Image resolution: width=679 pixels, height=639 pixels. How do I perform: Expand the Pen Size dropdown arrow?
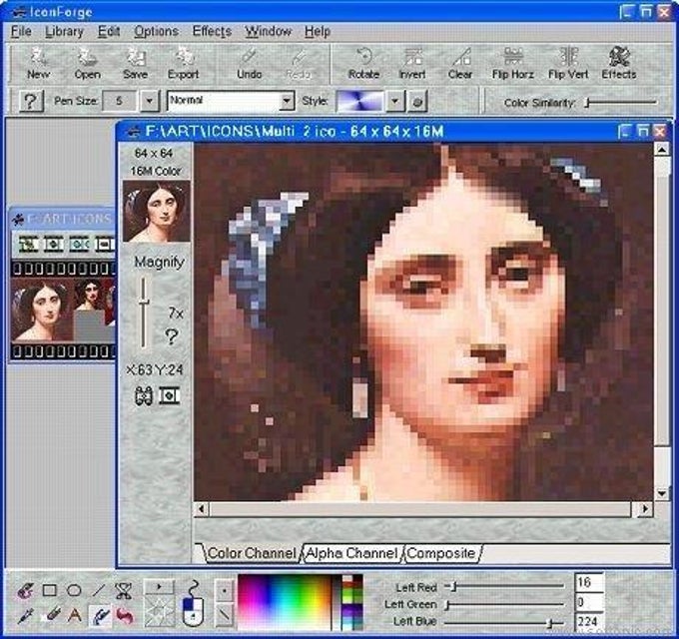150,101
